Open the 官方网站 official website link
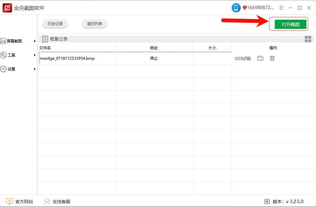The image size is (316, 207). pyautogui.click(x=19, y=201)
